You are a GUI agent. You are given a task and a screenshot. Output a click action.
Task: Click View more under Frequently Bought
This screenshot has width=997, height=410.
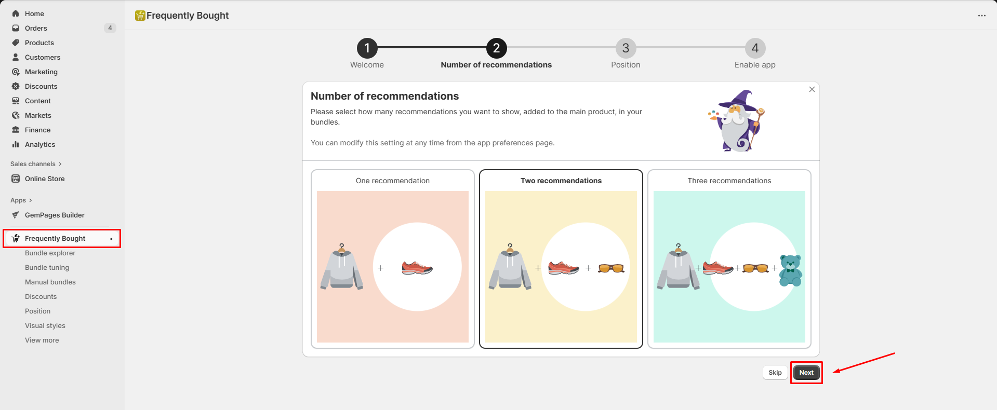click(x=42, y=340)
